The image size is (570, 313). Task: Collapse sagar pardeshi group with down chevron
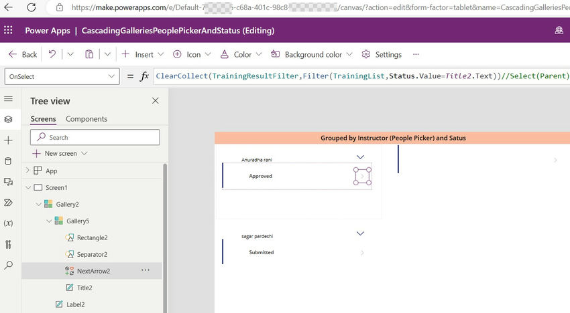(360, 233)
